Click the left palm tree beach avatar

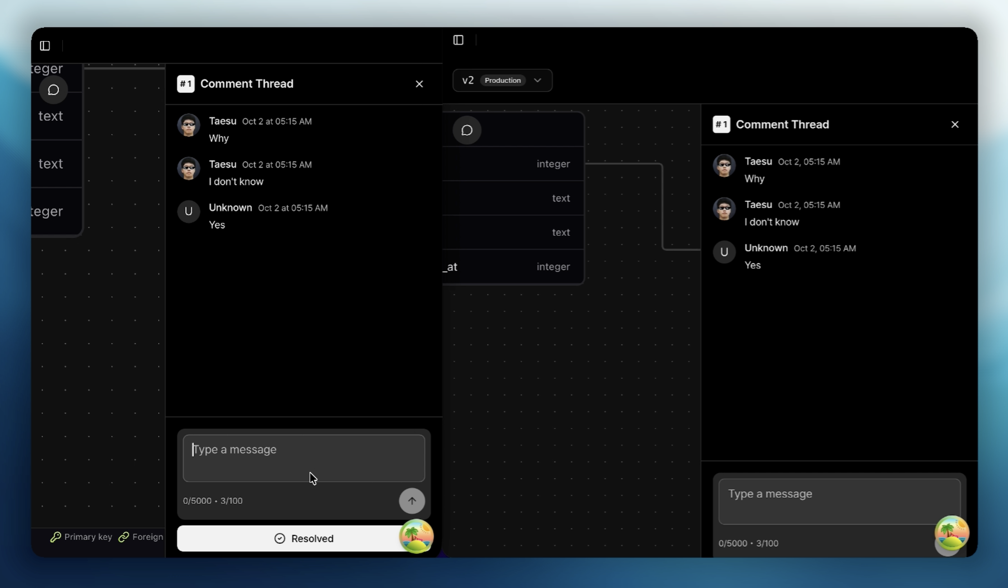[416, 536]
